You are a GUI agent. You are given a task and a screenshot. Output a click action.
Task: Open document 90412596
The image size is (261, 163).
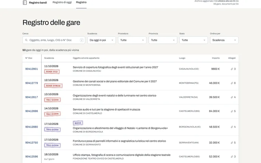32,156
